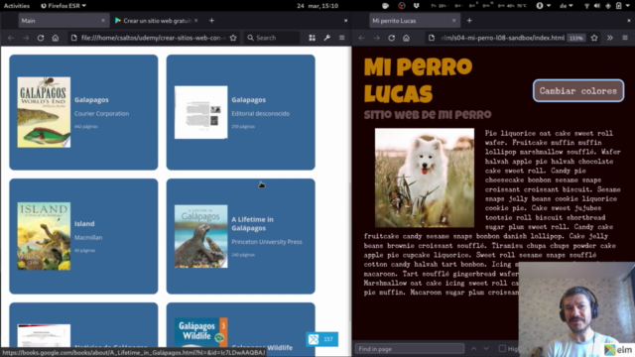Click the 'Princeton University Press' text

(267, 242)
